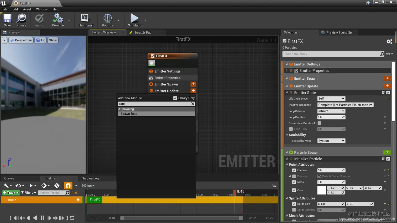Open the Inactive Response dropdown

point(345,105)
